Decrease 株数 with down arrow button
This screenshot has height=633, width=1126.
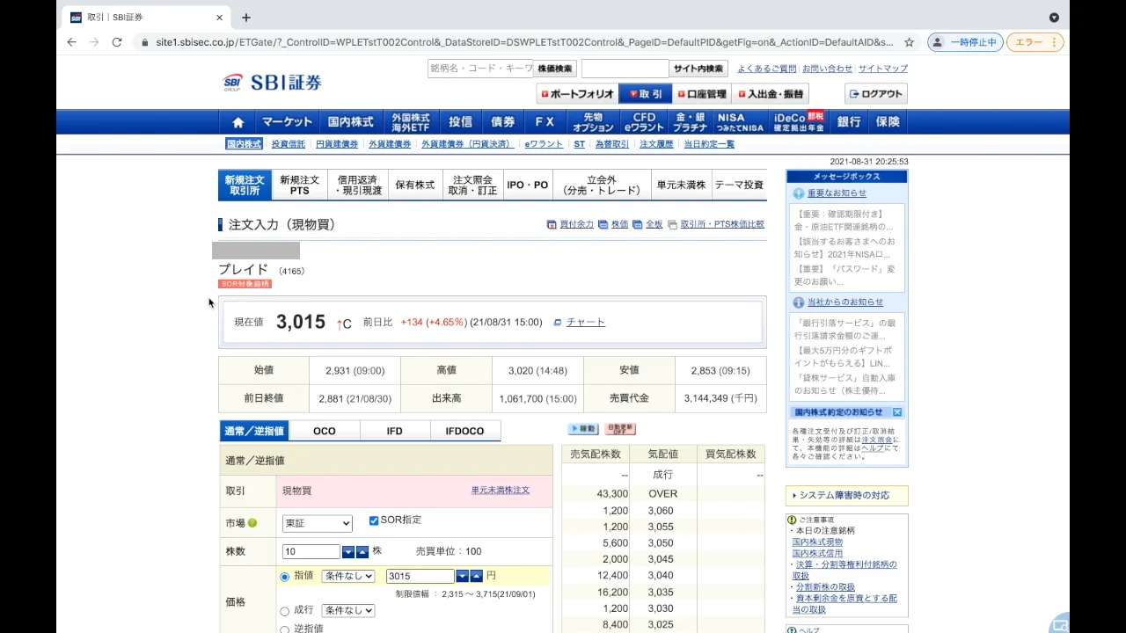pyautogui.click(x=348, y=552)
